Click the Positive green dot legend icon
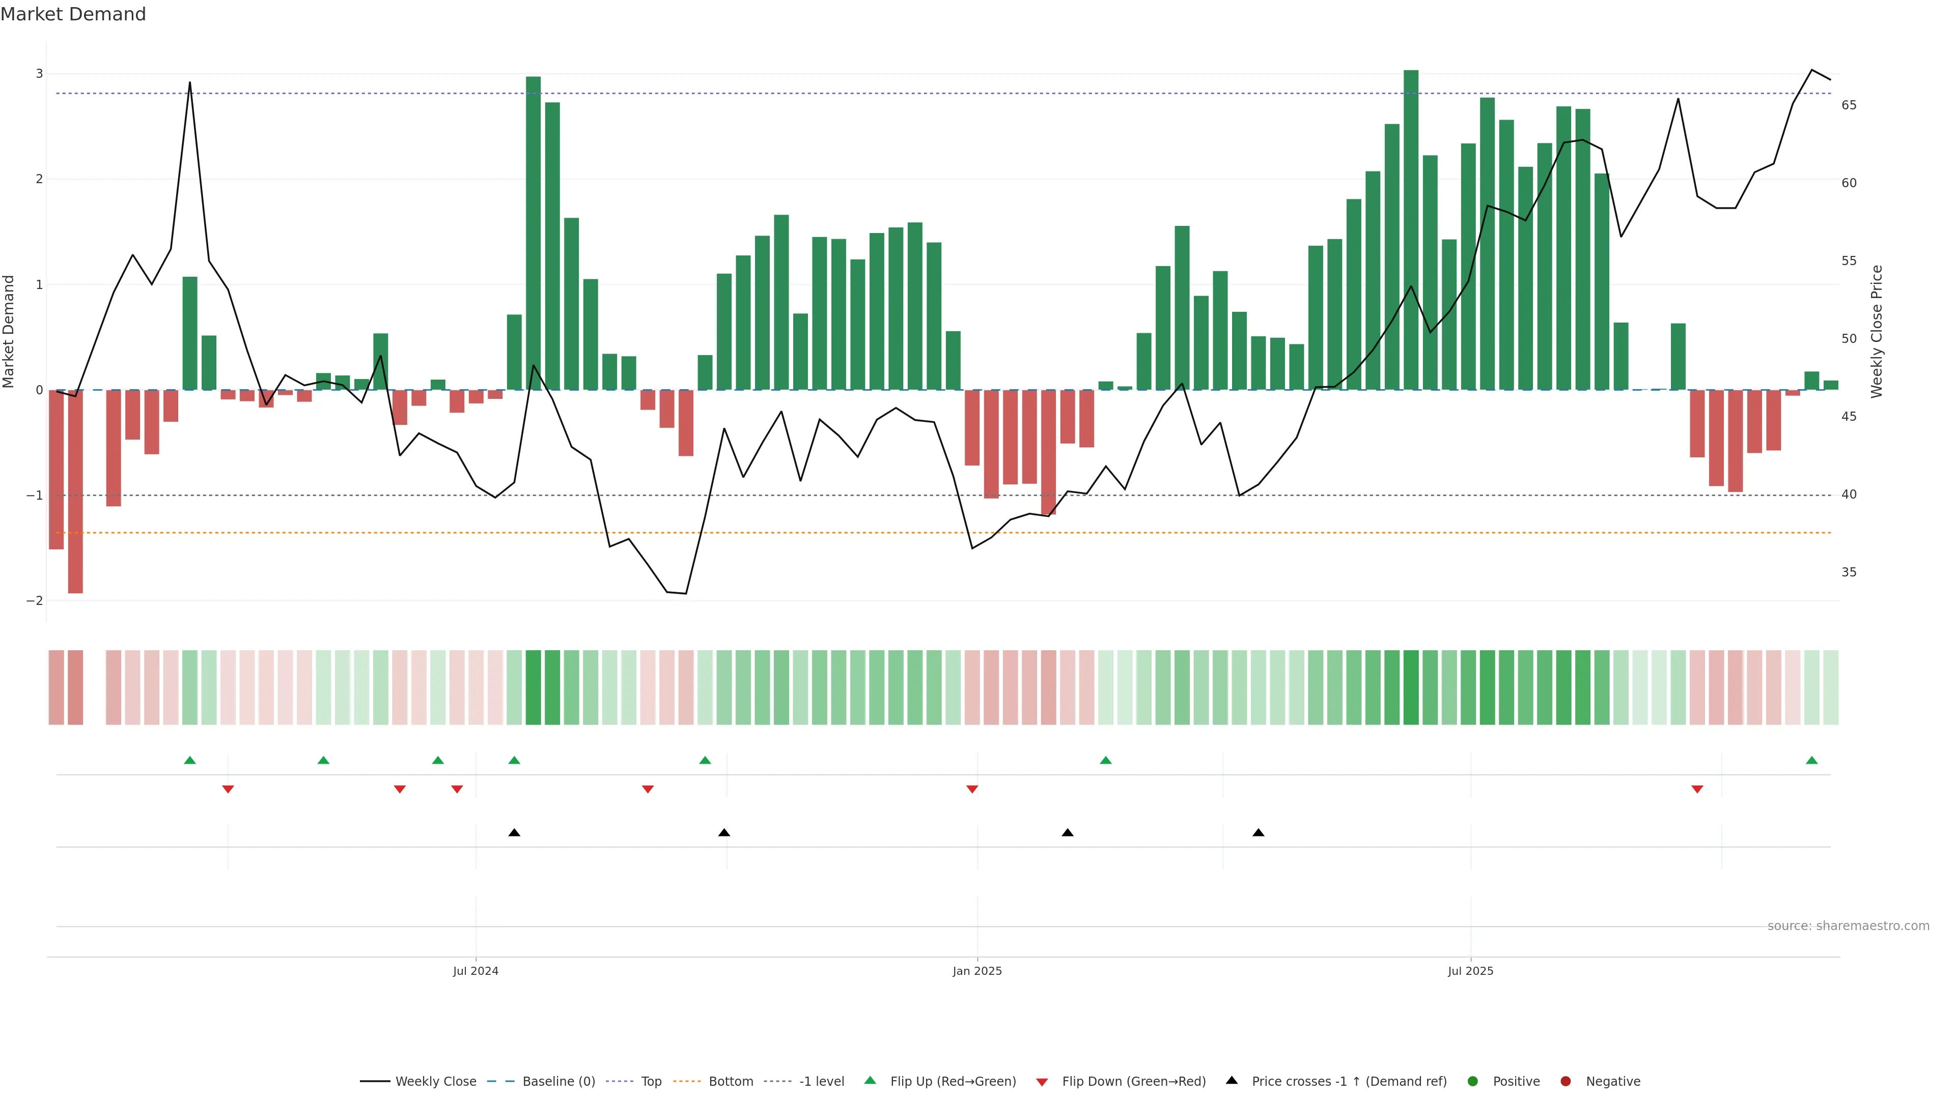 1473,1082
